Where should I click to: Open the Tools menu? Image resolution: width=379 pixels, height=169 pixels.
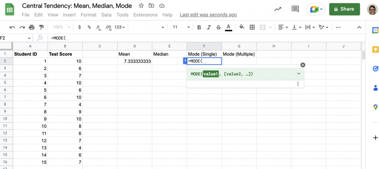tap(122, 15)
